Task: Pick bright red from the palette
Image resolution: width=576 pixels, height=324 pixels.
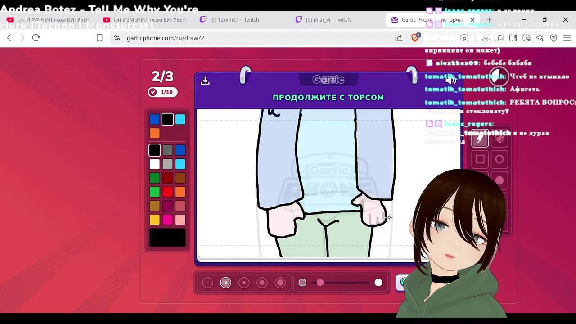Action: tap(167, 192)
